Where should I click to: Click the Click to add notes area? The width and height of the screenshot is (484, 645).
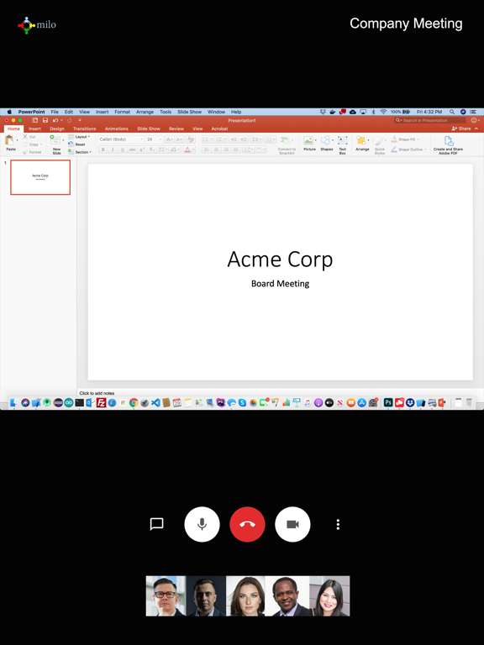tap(97, 393)
